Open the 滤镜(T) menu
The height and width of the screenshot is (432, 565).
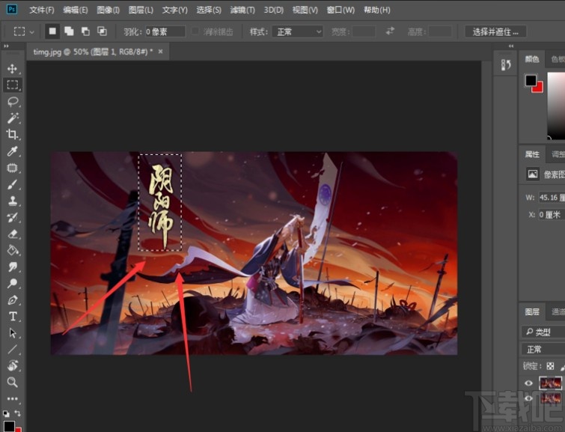point(242,10)
